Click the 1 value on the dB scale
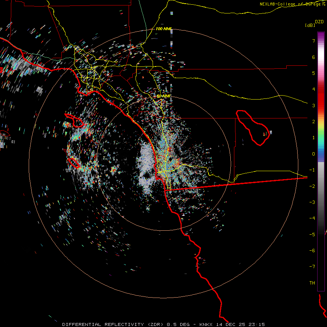Screen dimensions: 327x327 314,138
